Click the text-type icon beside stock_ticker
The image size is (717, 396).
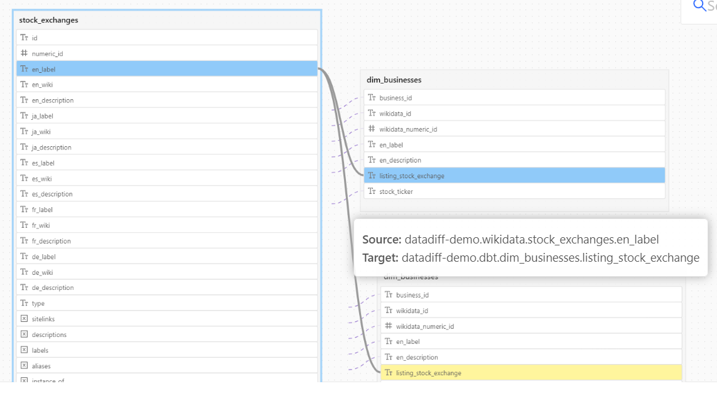coord(372,191)
